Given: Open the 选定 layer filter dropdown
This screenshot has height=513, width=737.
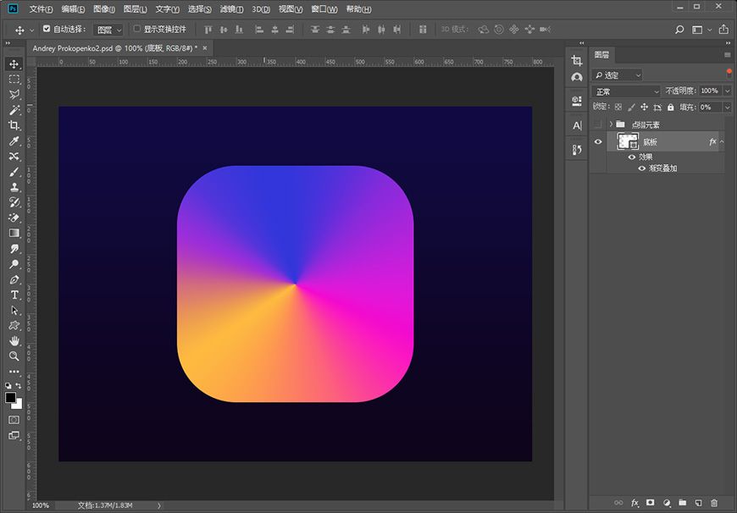Looking at the screenshot, I should point(618,75).
